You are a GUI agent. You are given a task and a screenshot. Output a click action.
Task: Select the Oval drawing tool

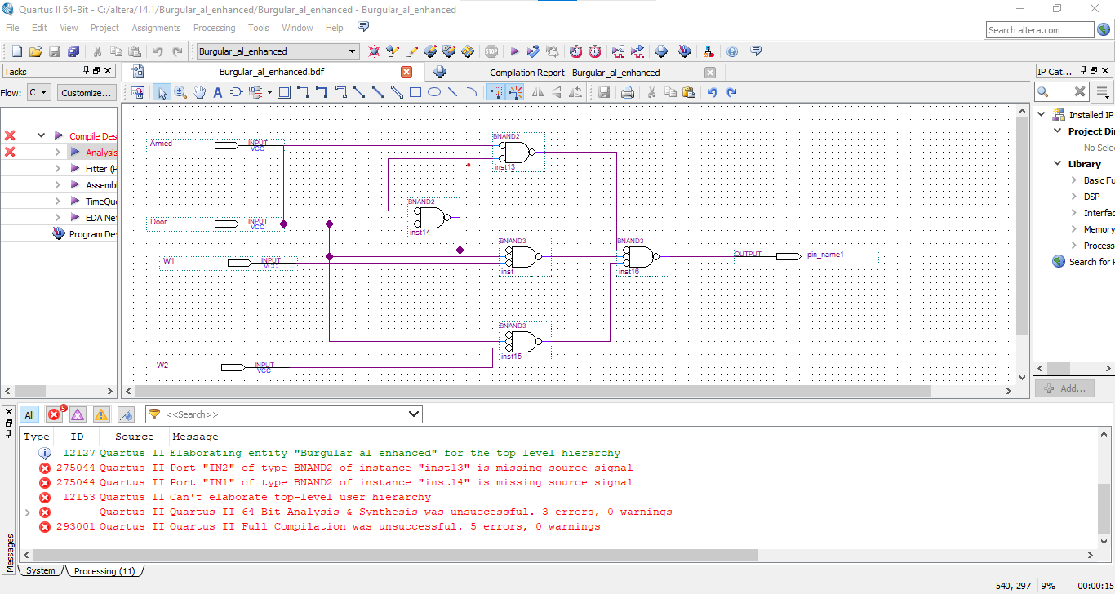click(x=433, y=92)
